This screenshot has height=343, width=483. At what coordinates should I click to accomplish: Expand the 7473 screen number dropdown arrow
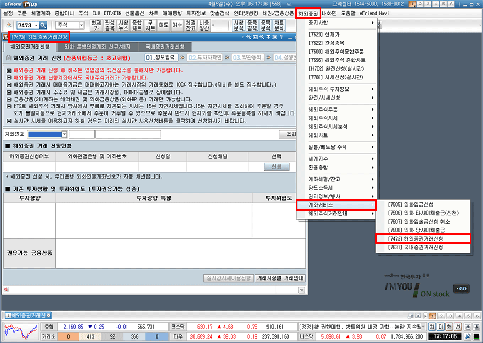click(x=36, y=25)
